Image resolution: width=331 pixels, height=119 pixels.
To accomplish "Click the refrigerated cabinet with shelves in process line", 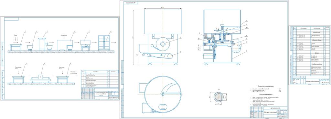I will [104, 43].
